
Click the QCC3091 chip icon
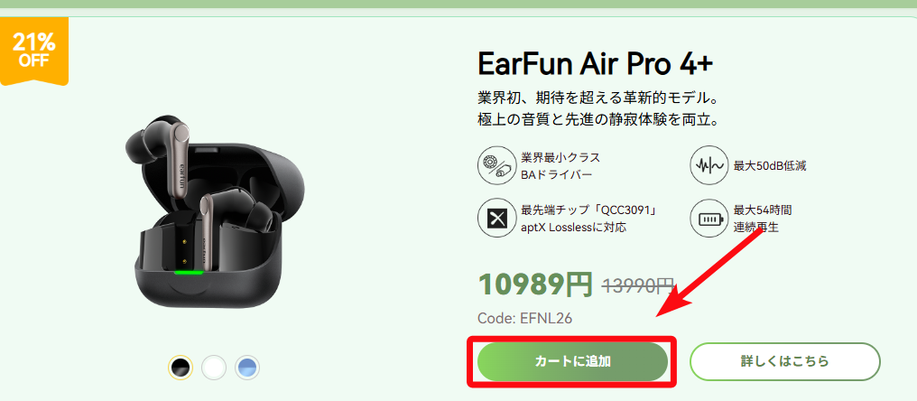pyautogui.click(x=496, y=219)
